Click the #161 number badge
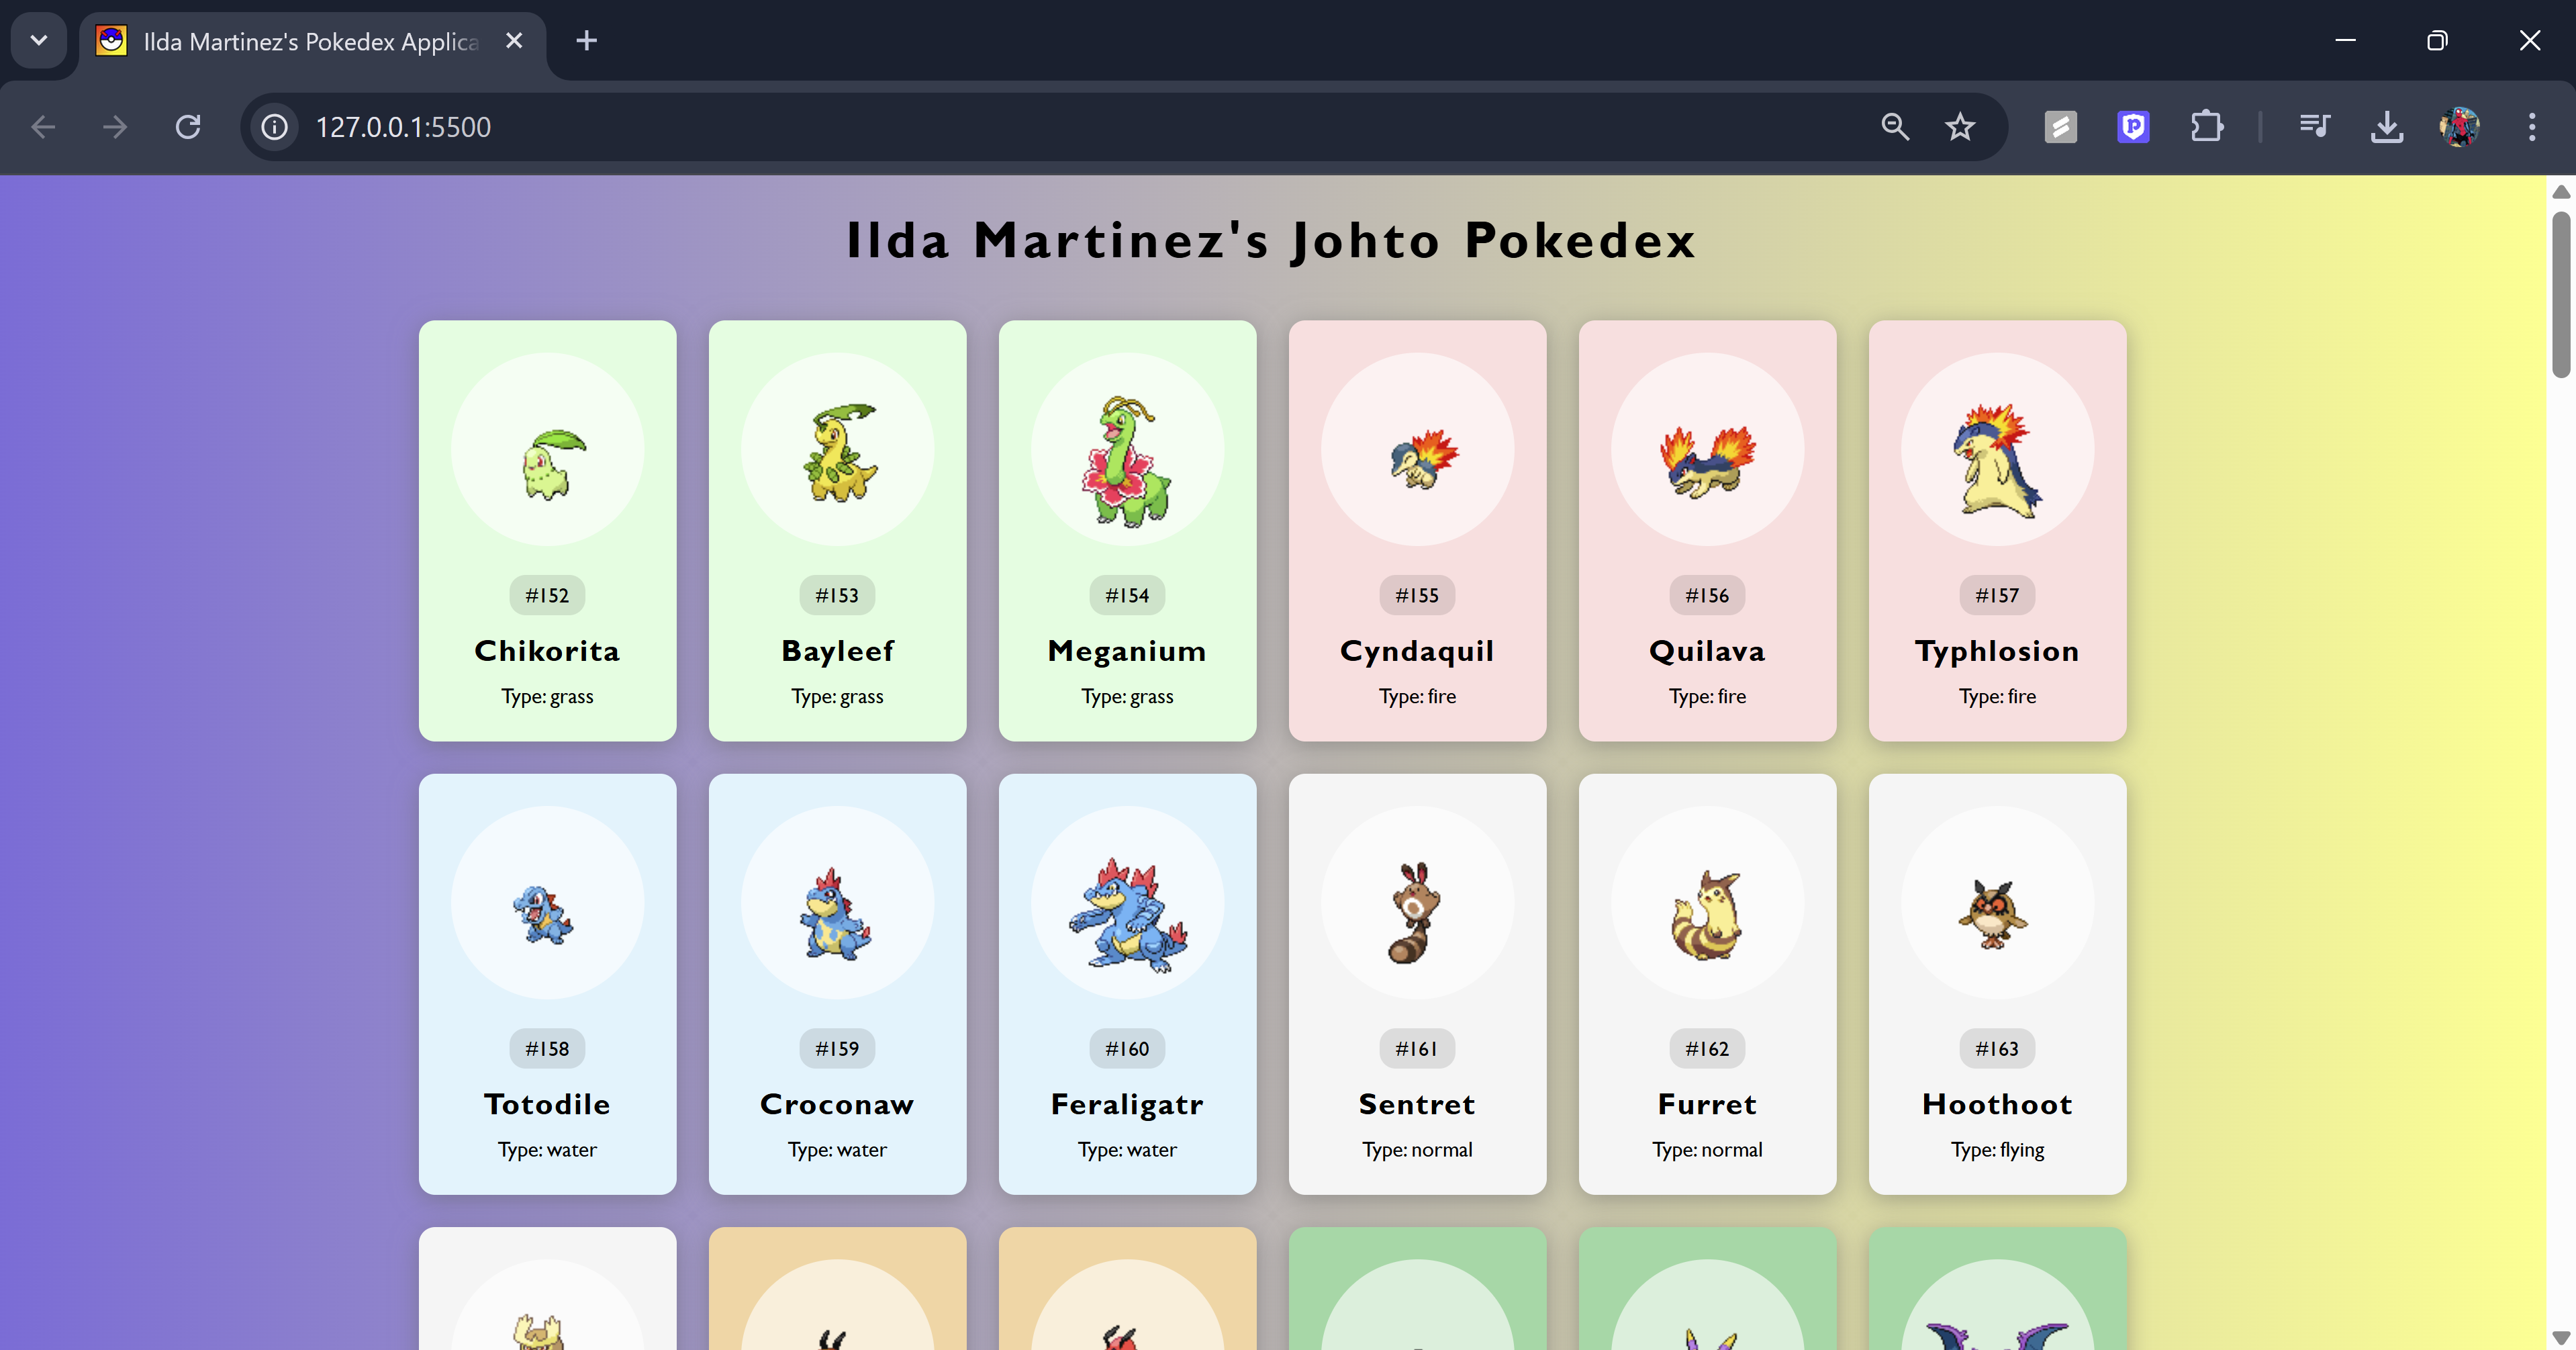This screenshot has width=2576, height=1350. point(1417,1049)
